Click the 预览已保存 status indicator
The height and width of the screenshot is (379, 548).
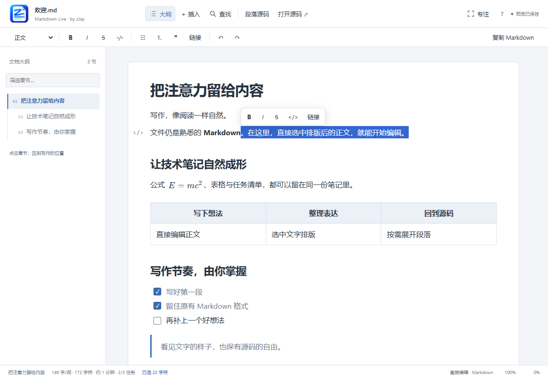[x=525, y=14]
